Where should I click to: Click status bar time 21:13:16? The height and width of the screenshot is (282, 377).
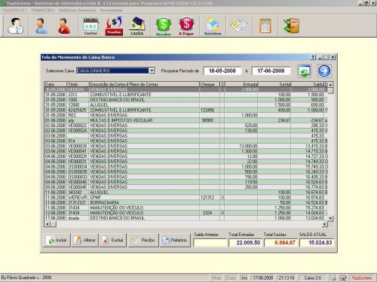coord(287,277)
